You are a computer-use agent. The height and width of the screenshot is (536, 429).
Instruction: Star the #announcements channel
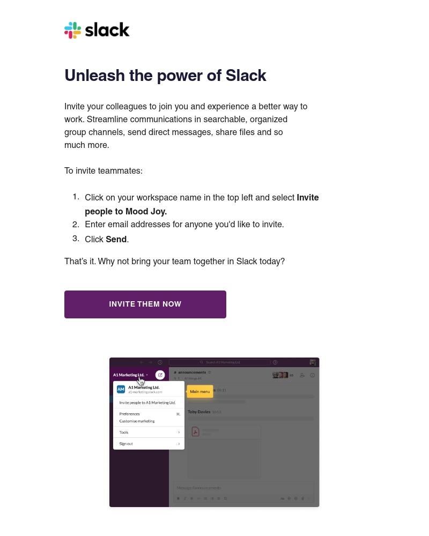click(x=210, y=373)
